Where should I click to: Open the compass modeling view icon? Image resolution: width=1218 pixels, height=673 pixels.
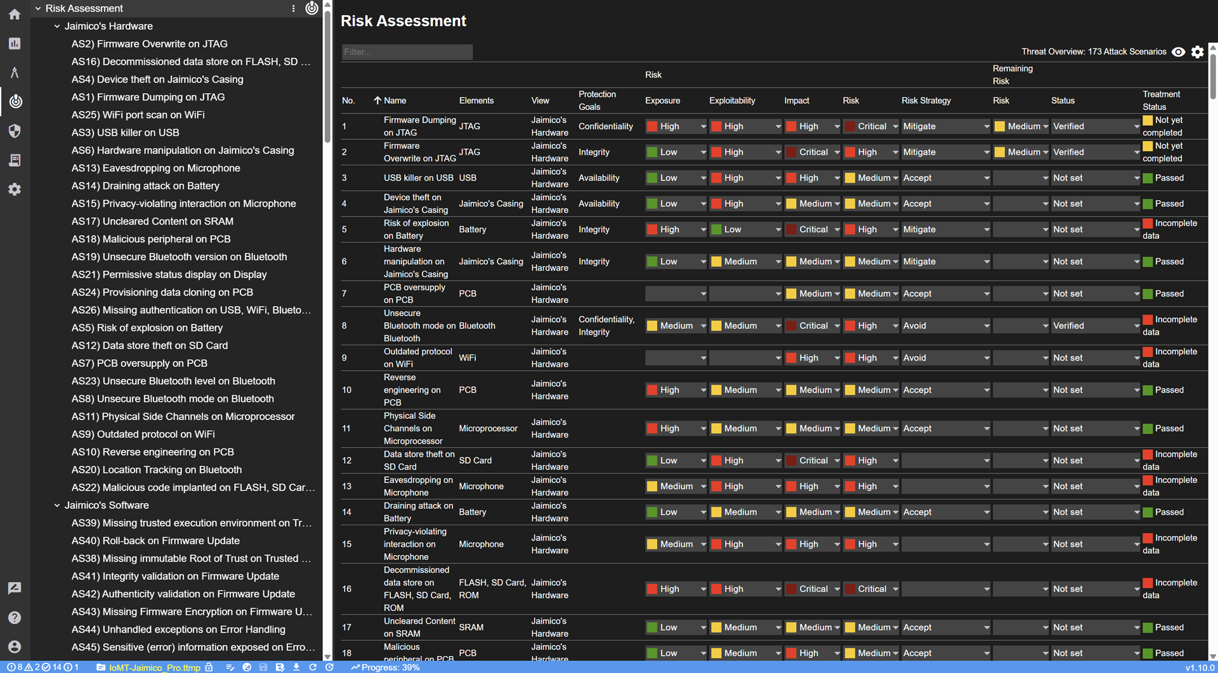15,72
